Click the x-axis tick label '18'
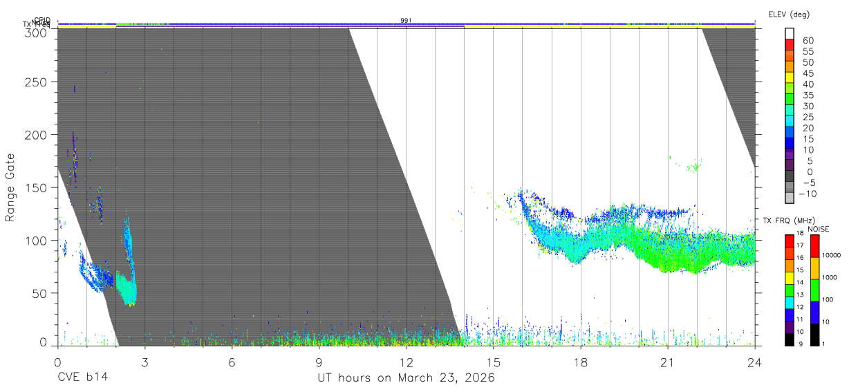This screenshot has height=392, width=849. [581, 362]
